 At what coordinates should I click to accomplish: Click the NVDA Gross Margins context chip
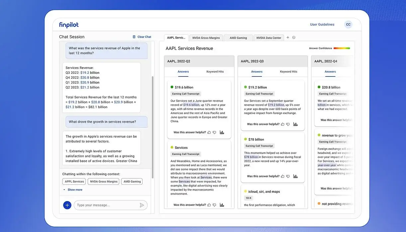(x=104, y=181)
